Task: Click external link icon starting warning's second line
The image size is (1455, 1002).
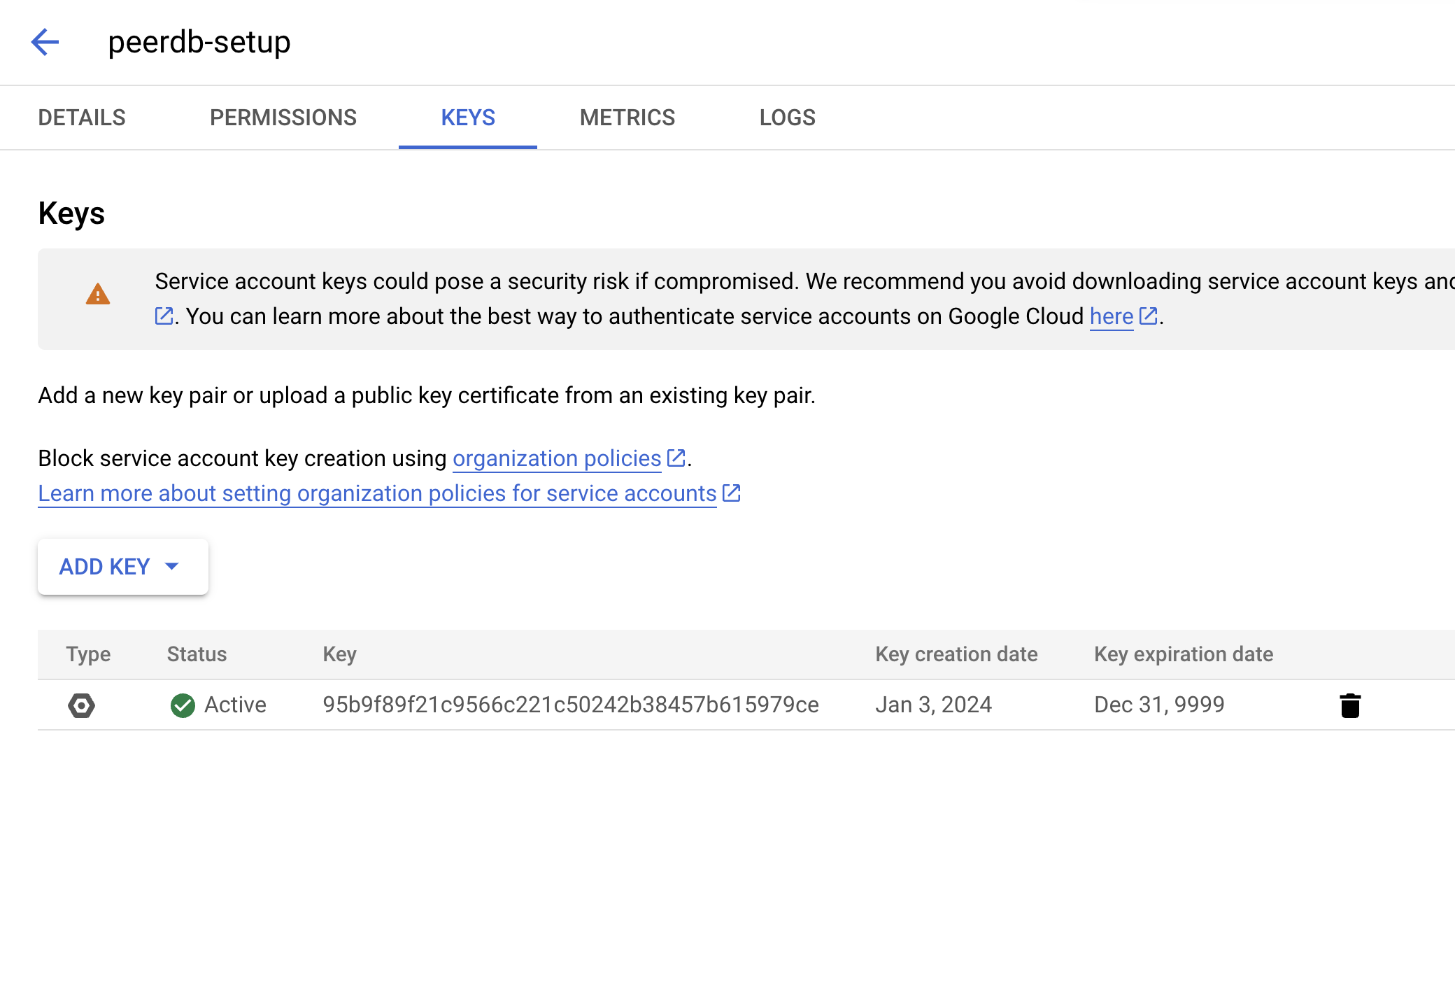Action: (x=164, y=316)
